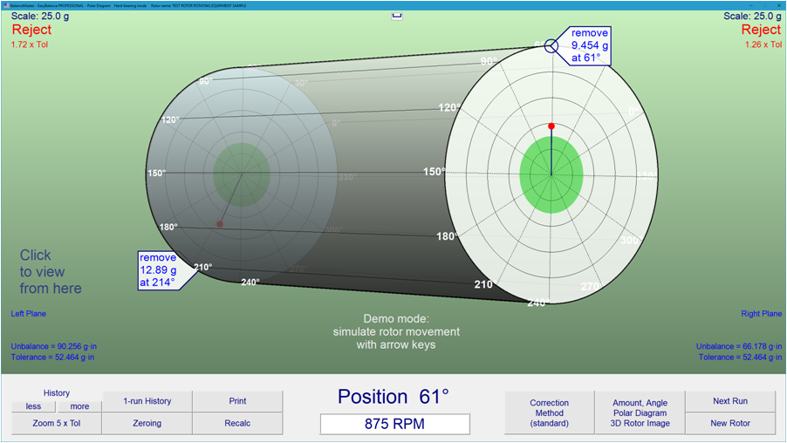Click the 875 RPM field

tap(395, 424)
